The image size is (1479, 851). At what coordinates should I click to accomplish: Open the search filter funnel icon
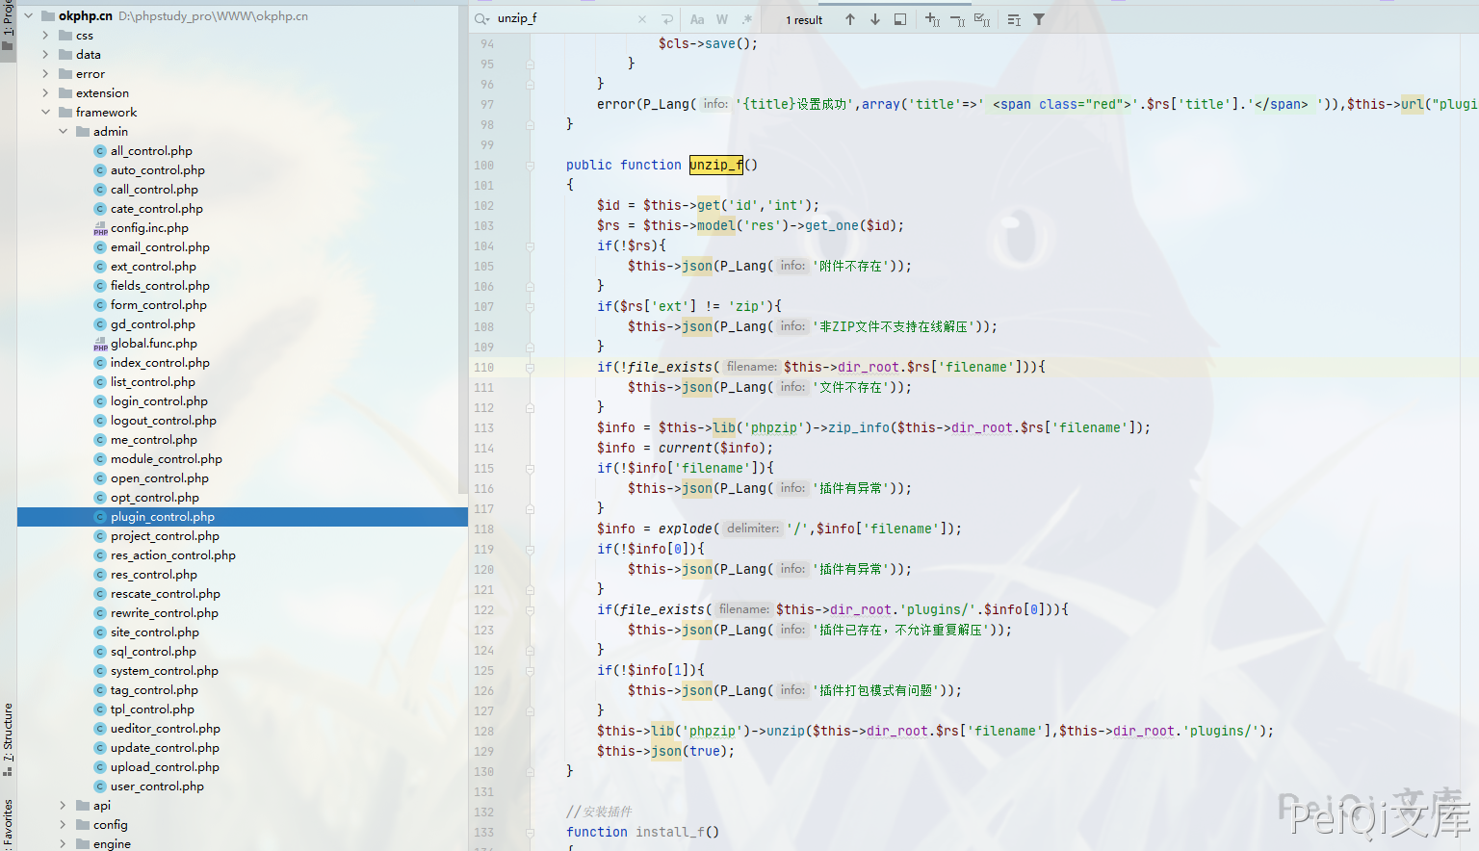pyautogui.click(x=1039, y=19)
